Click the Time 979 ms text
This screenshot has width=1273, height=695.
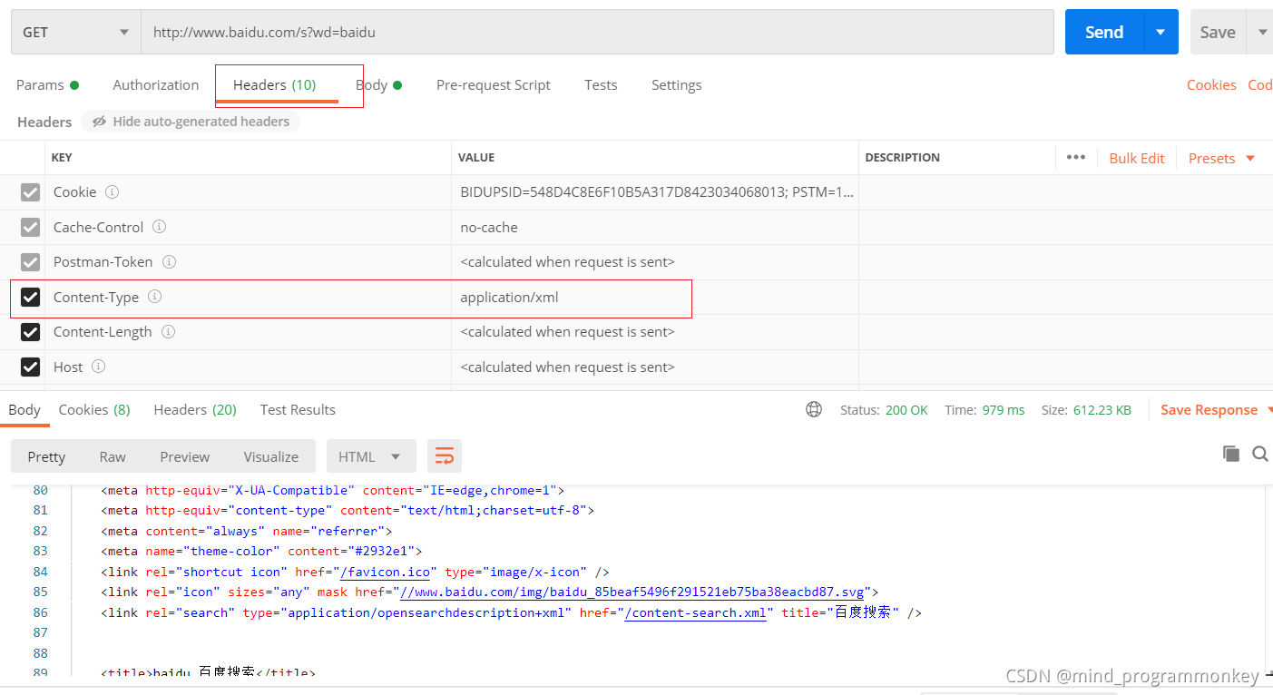[984, 410]
